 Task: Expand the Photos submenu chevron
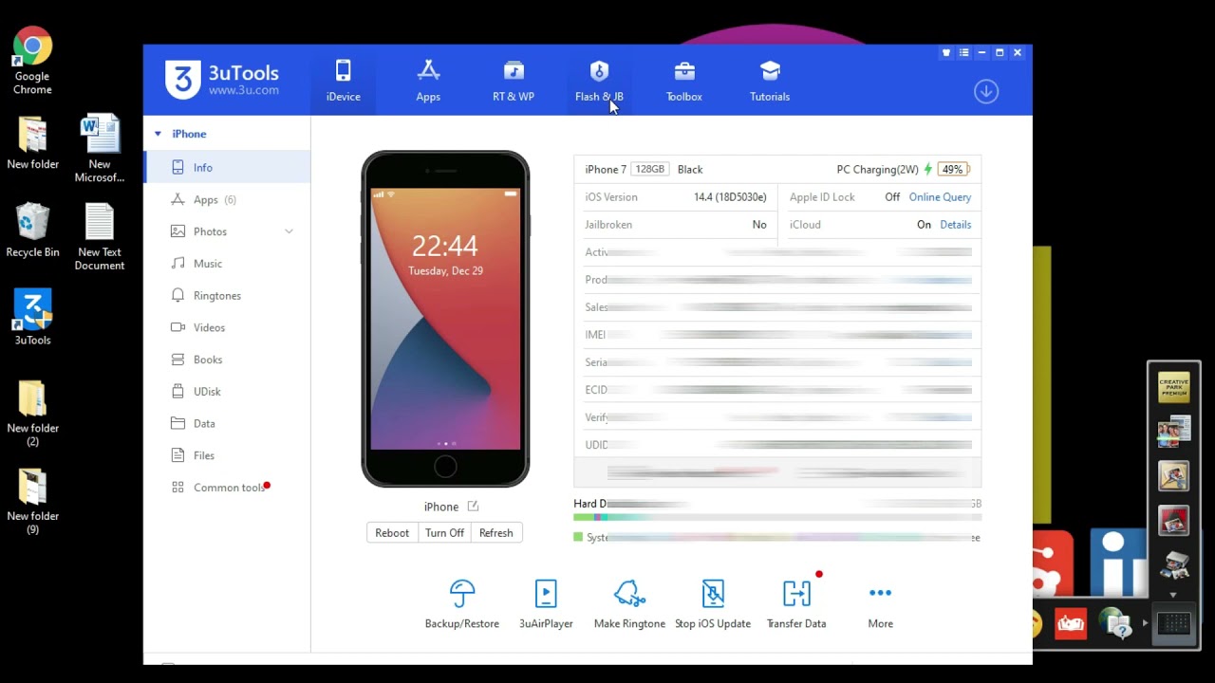coord(289,231)
